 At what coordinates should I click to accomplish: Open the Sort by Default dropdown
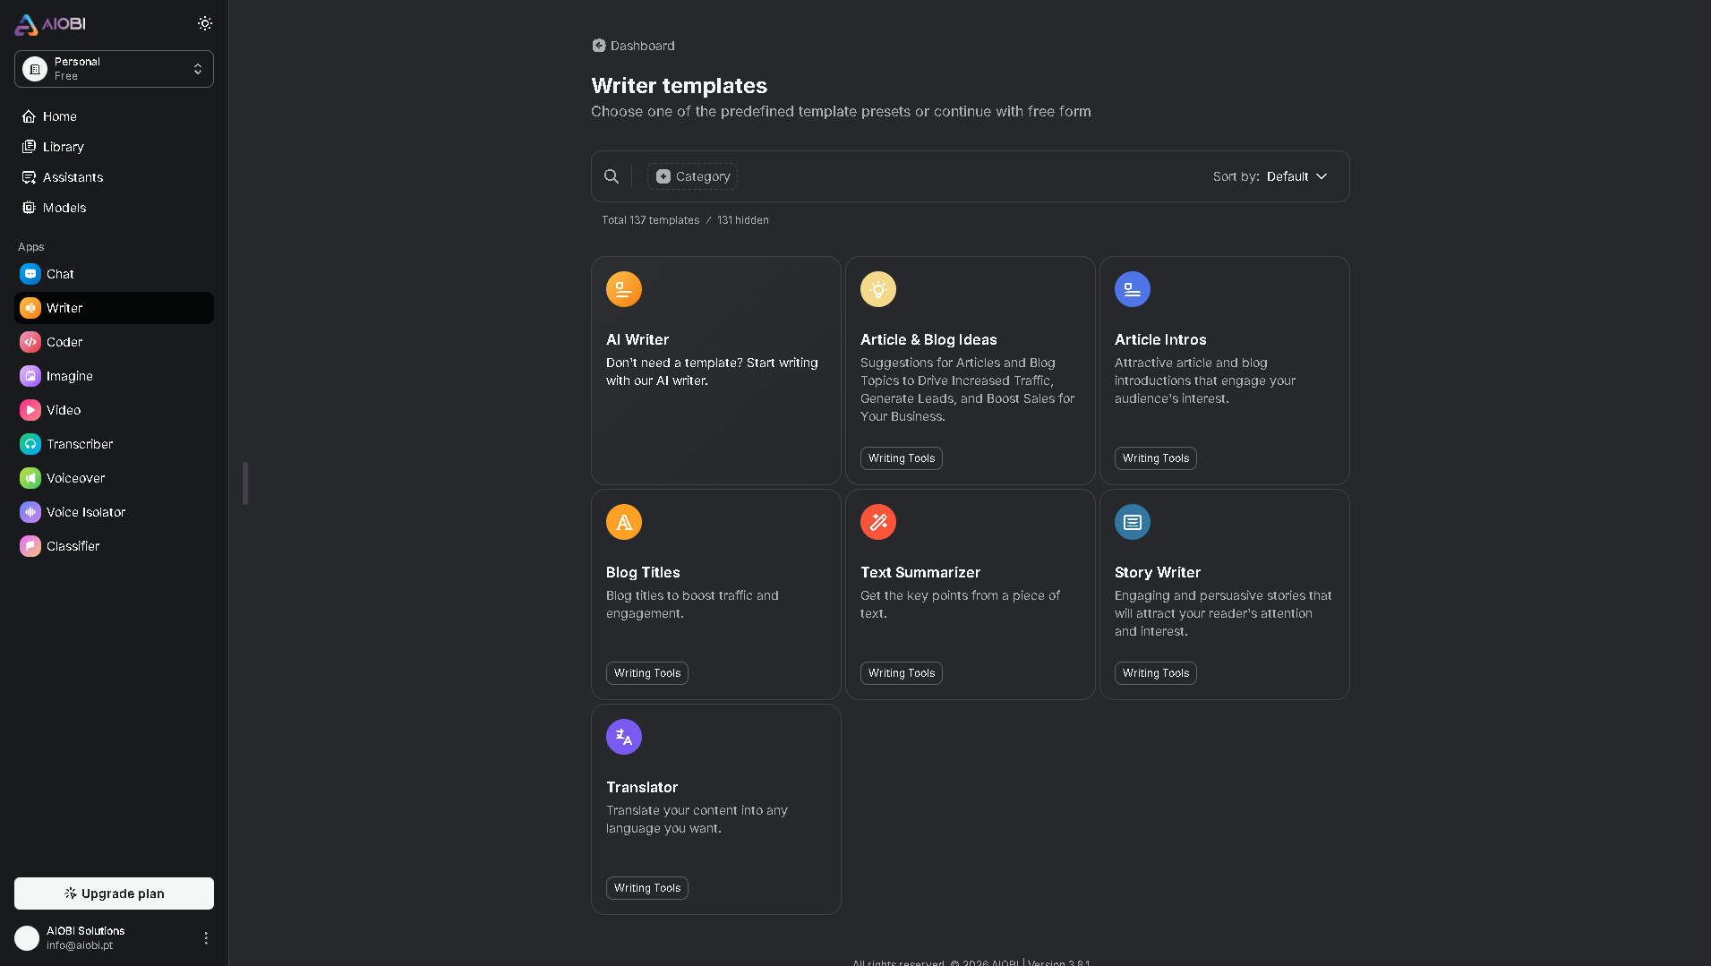[1296, 176]
